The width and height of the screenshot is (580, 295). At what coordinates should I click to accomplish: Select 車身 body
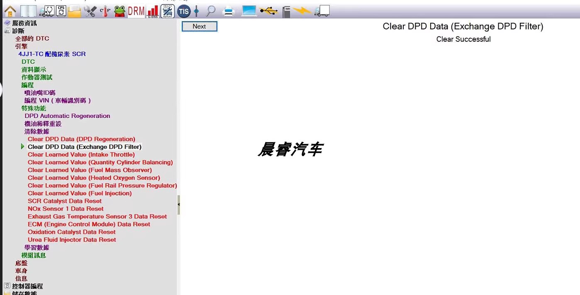22,271
